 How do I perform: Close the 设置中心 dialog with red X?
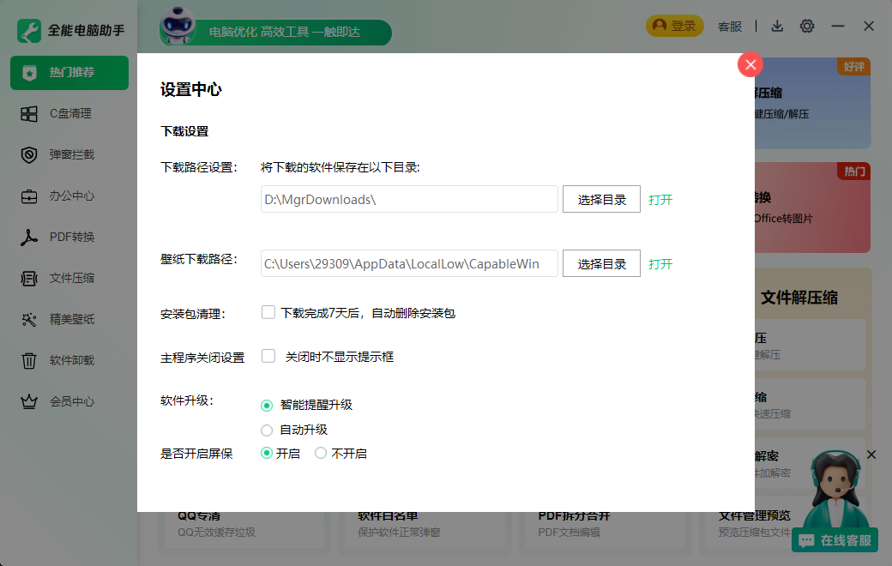pyautogui.click(x=750, y=65)
